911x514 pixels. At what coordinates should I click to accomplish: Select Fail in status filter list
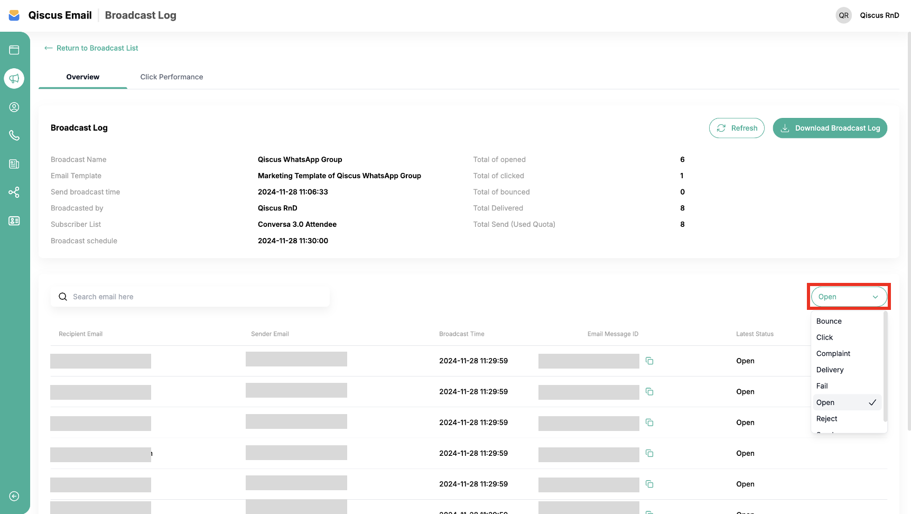click(x=847, y=386)
